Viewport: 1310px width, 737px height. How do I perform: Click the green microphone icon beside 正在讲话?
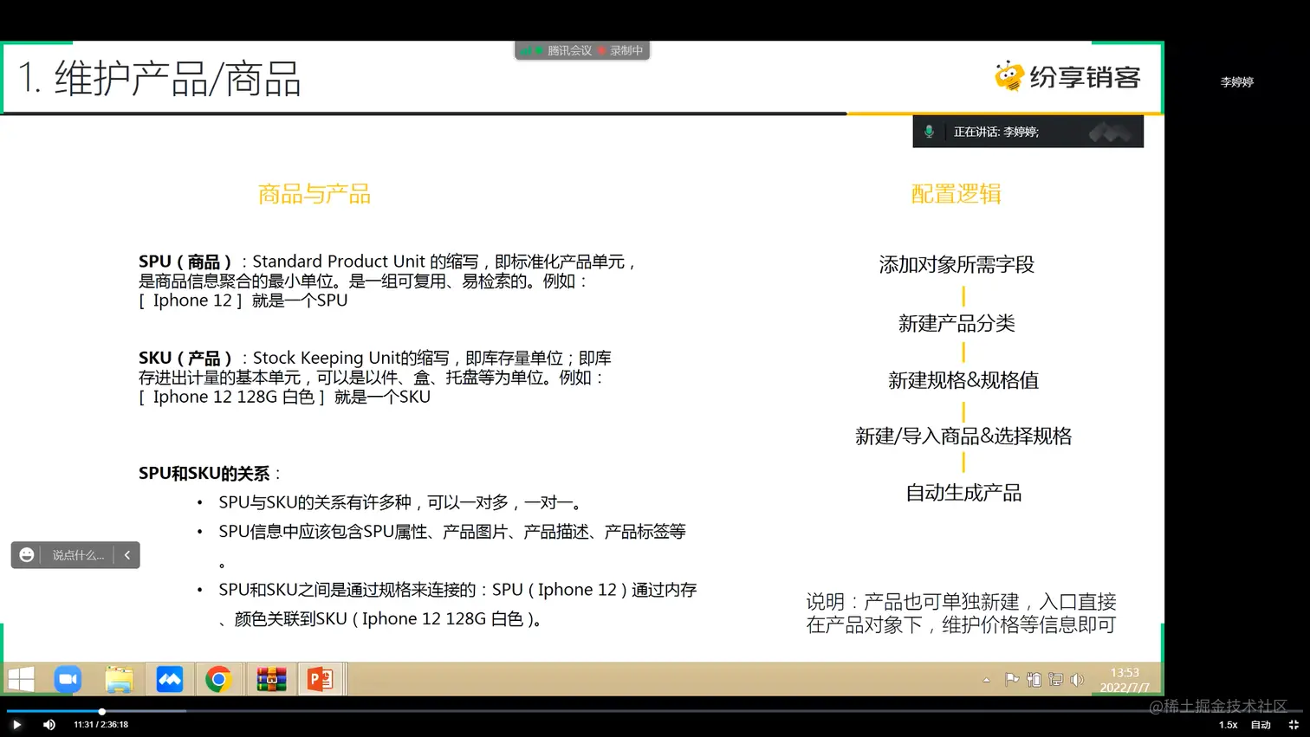[x=929, y=132]
